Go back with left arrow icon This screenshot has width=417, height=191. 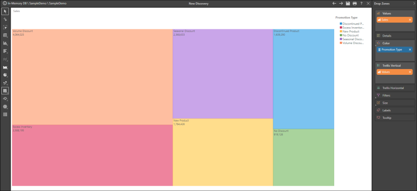point(334,4)
